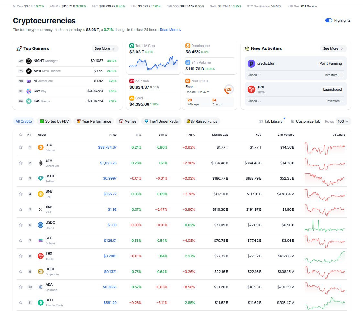Click the Dogecoin icon in DOGE row
Image resolution: width=363 pixels, height=311 pixels.
pos(41,272)
